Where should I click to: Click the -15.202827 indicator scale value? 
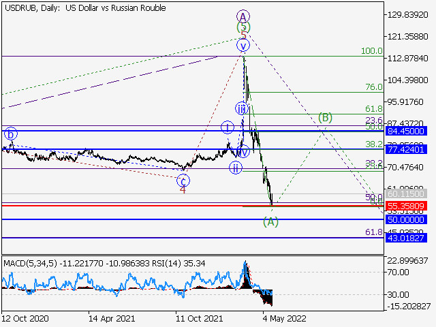click(x=409, y=307)
